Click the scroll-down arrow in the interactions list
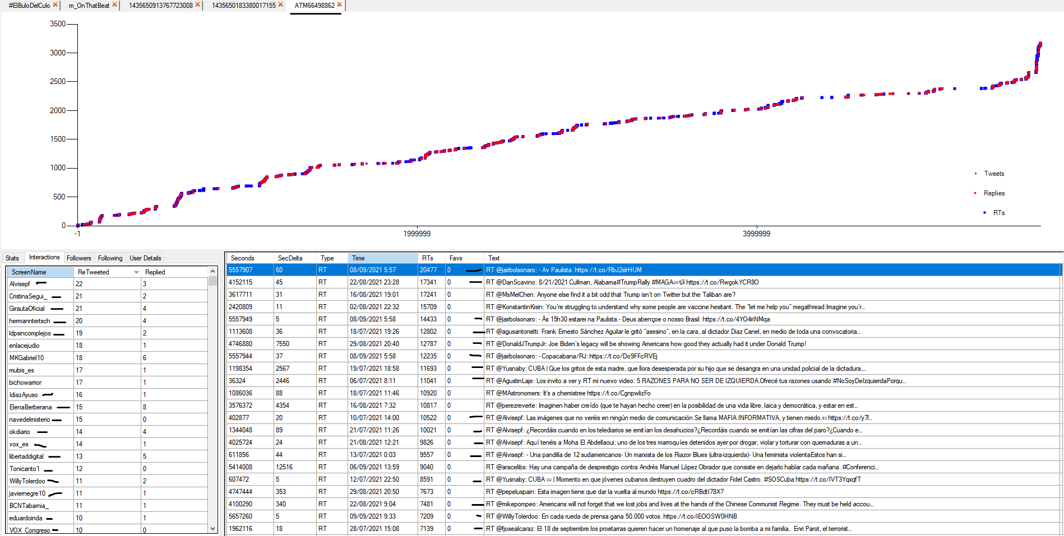The image size is (1064, 536). [x=212, y=528]
